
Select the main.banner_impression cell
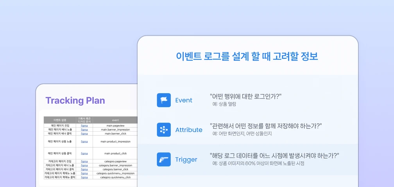(115, 129)
